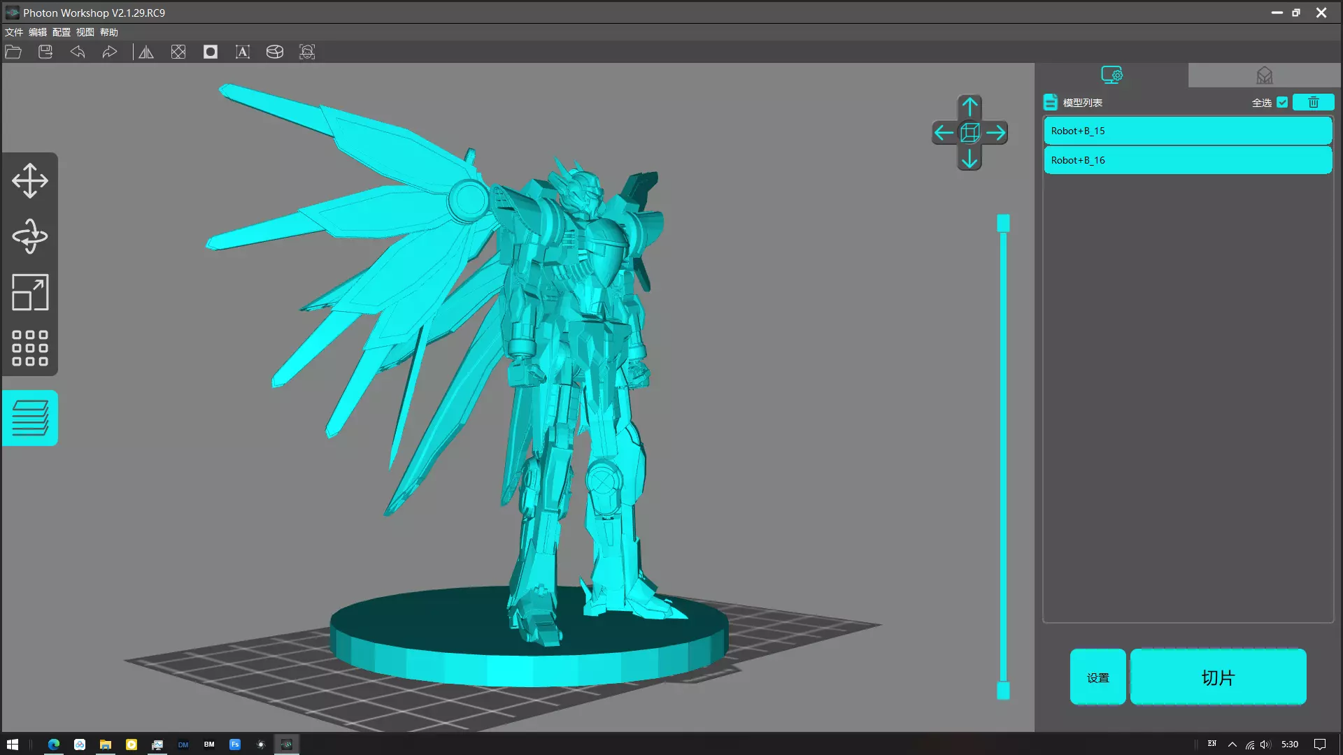The image size is (1343, 755).
Task: Click the top handle of layer slider
Action: tap(1003, 223)
